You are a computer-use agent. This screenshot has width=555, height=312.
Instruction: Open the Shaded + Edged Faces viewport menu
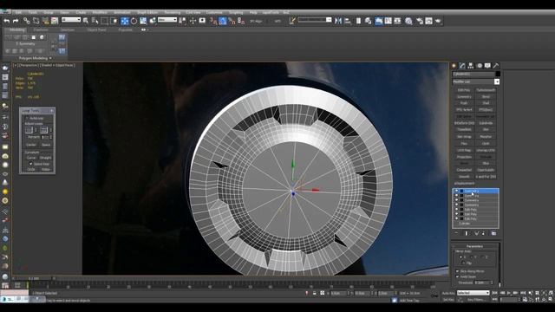[58, 66]
